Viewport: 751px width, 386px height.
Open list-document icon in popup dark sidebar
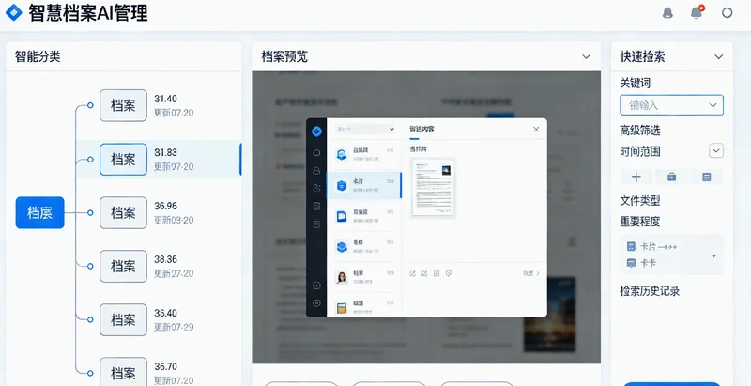[316, 224]
